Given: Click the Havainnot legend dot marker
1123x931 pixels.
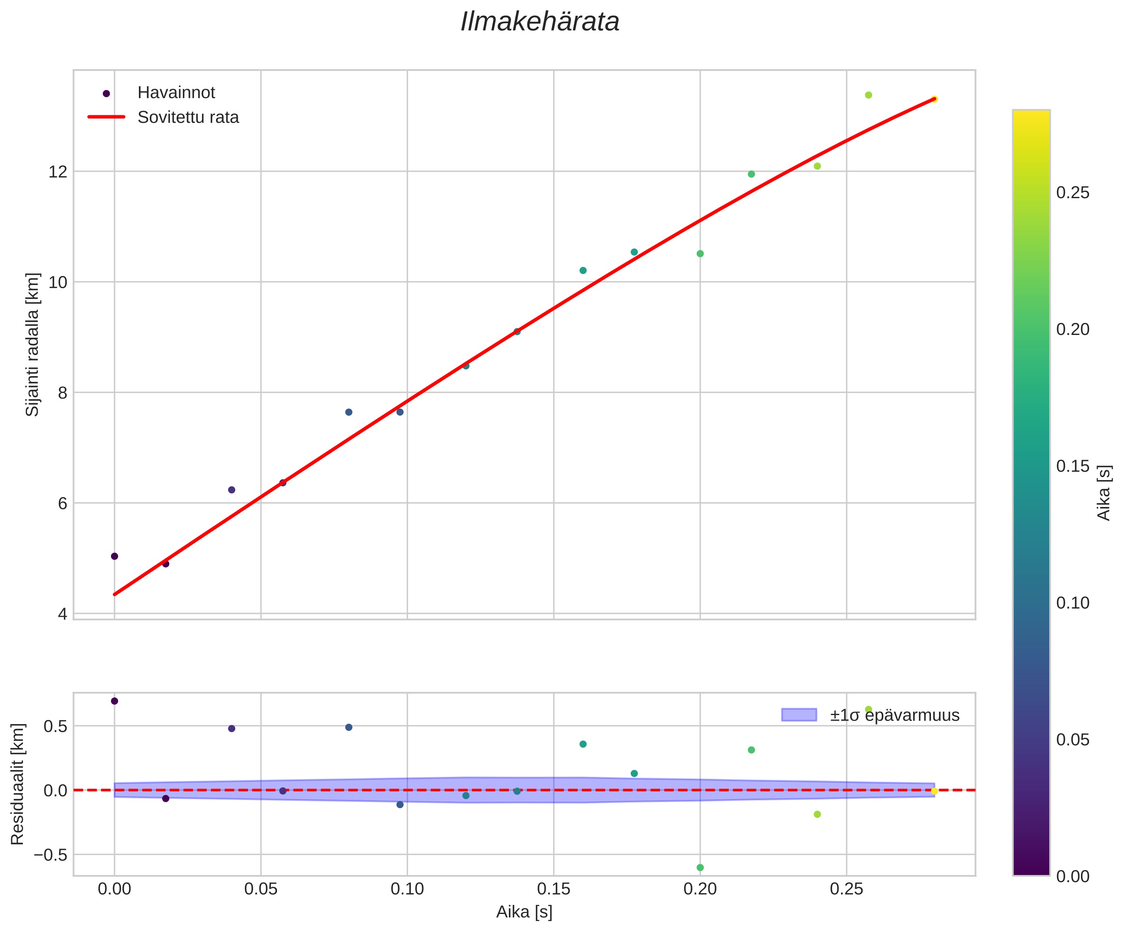Looking at the screenshot, I should (107, 94).
